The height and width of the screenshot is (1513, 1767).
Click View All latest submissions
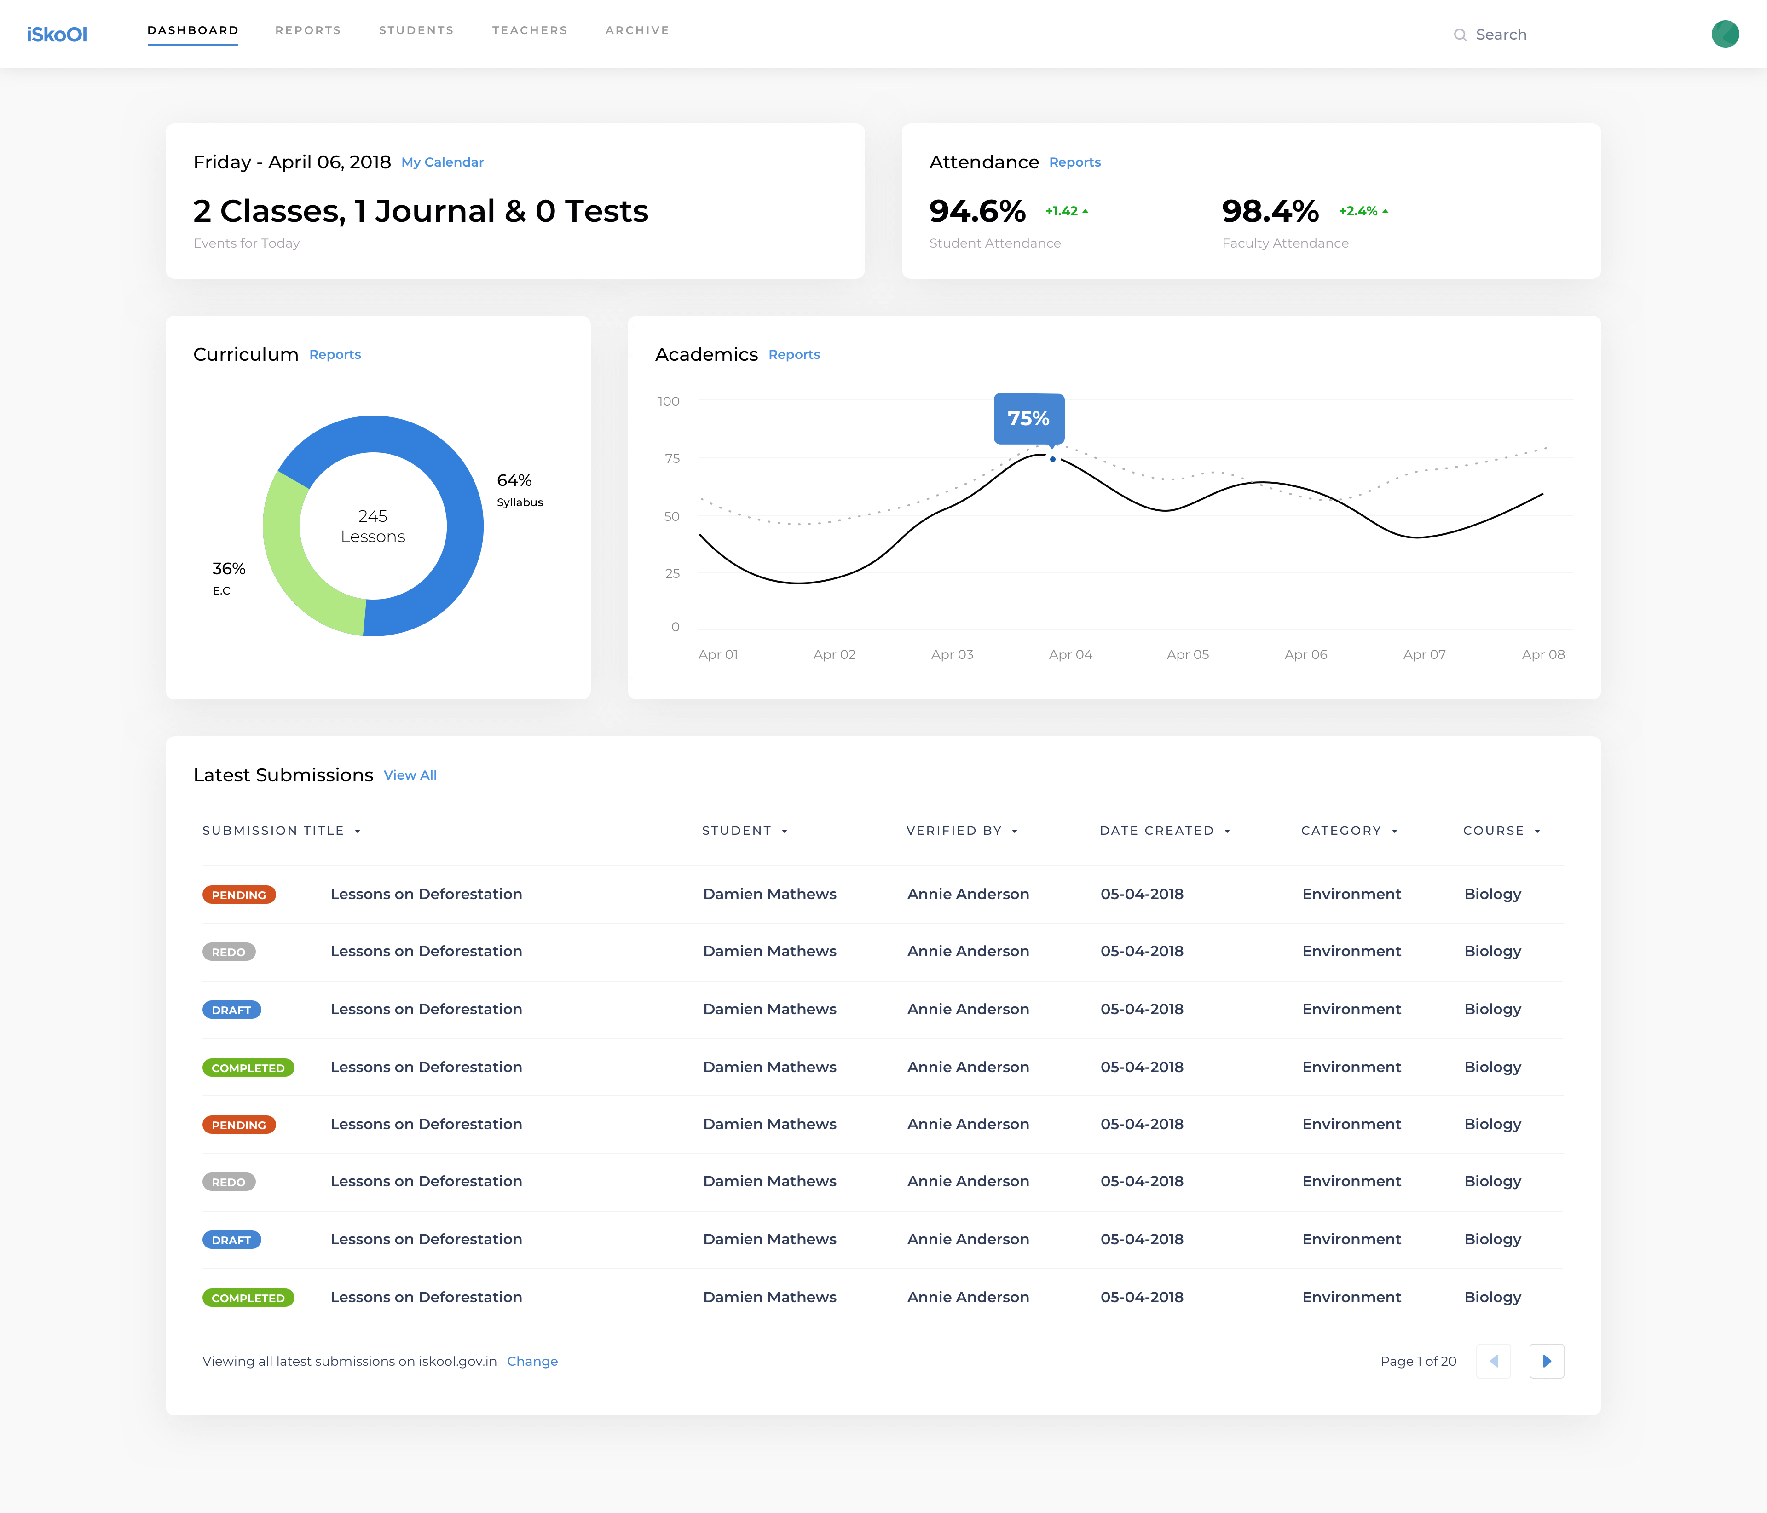410,774
